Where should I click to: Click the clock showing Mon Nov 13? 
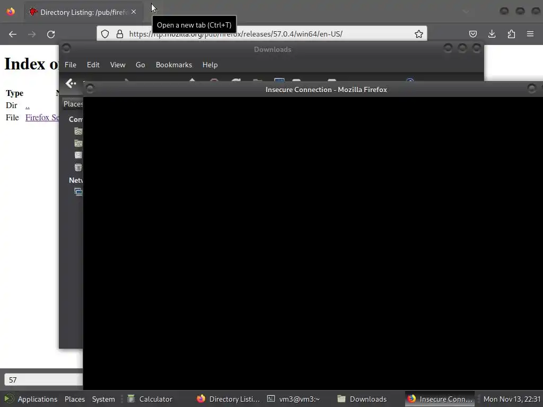click(x=512, y=399)
